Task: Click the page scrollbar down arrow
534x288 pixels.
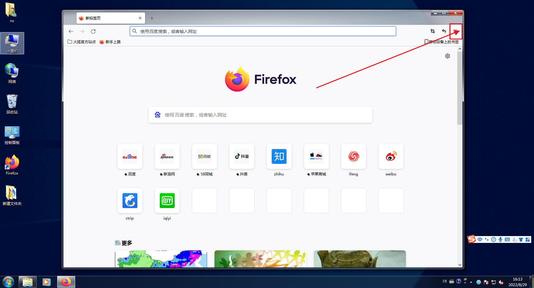Action: point(460,265)
